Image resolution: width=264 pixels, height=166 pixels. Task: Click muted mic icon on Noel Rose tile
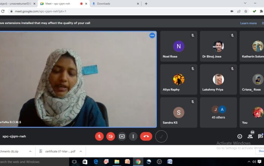(x=193, y=35)
